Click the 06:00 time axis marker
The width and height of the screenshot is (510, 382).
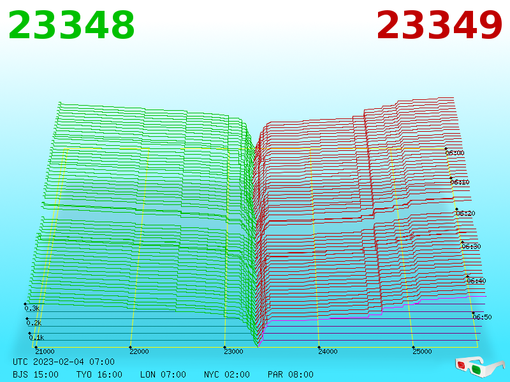[x=455, y=153]
